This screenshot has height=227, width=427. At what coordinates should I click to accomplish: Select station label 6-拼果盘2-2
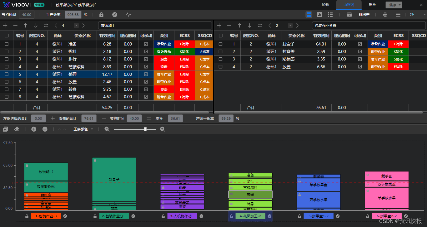point(387,216)
